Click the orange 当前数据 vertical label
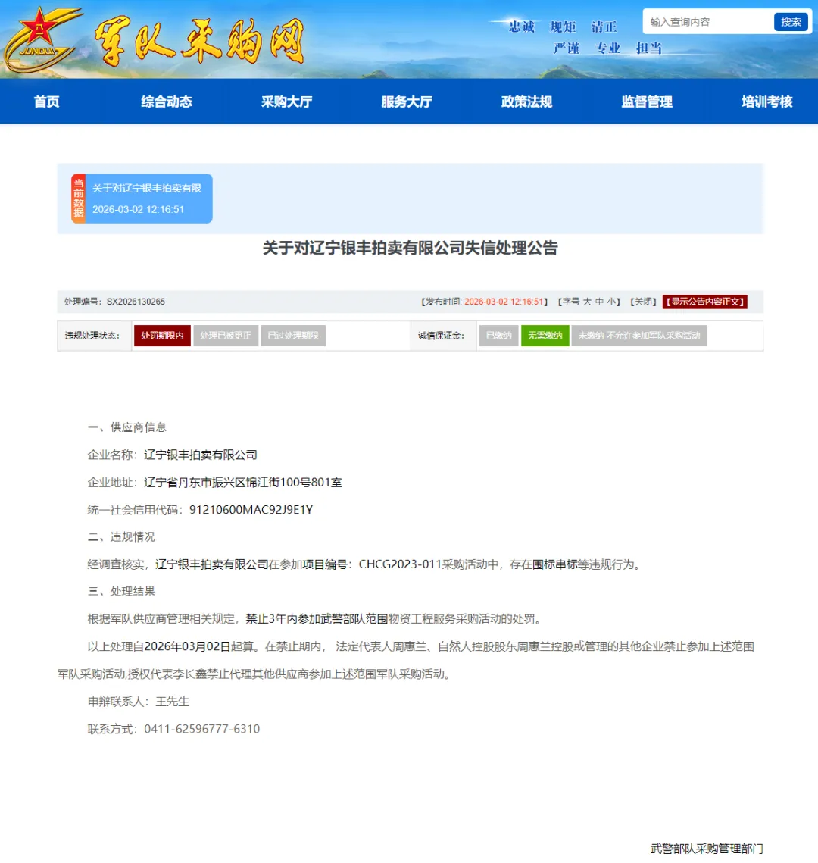 point(79,199)
